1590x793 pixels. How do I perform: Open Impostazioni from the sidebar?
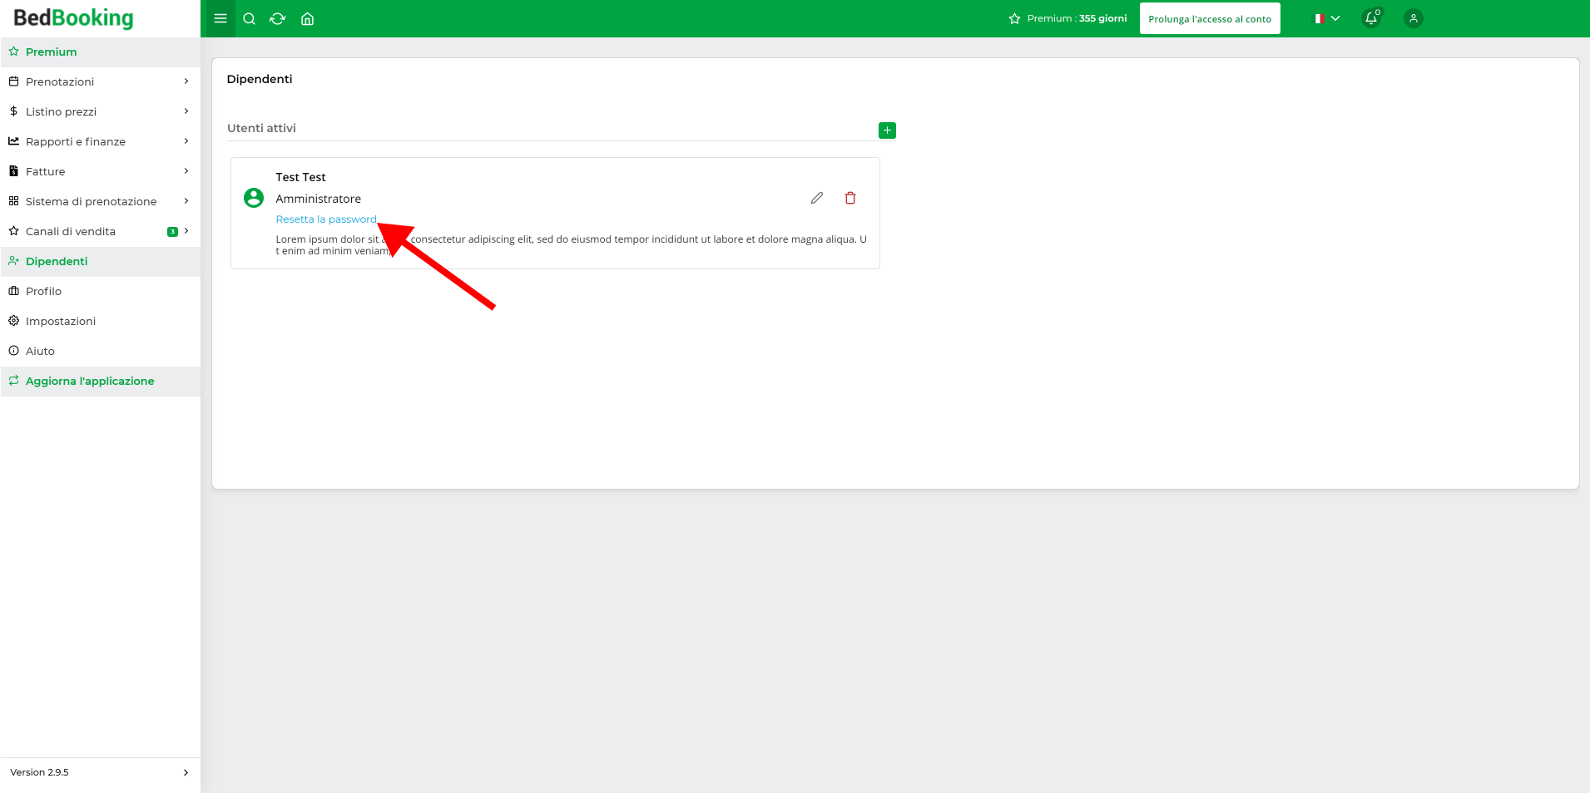coord(60,321)
